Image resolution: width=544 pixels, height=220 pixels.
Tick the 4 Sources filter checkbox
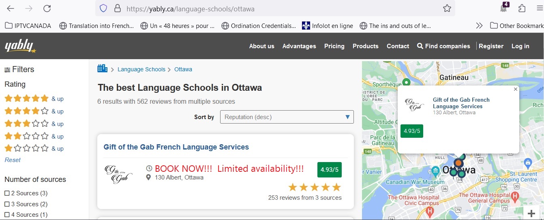pyautogui.click(x=7, y=215)
